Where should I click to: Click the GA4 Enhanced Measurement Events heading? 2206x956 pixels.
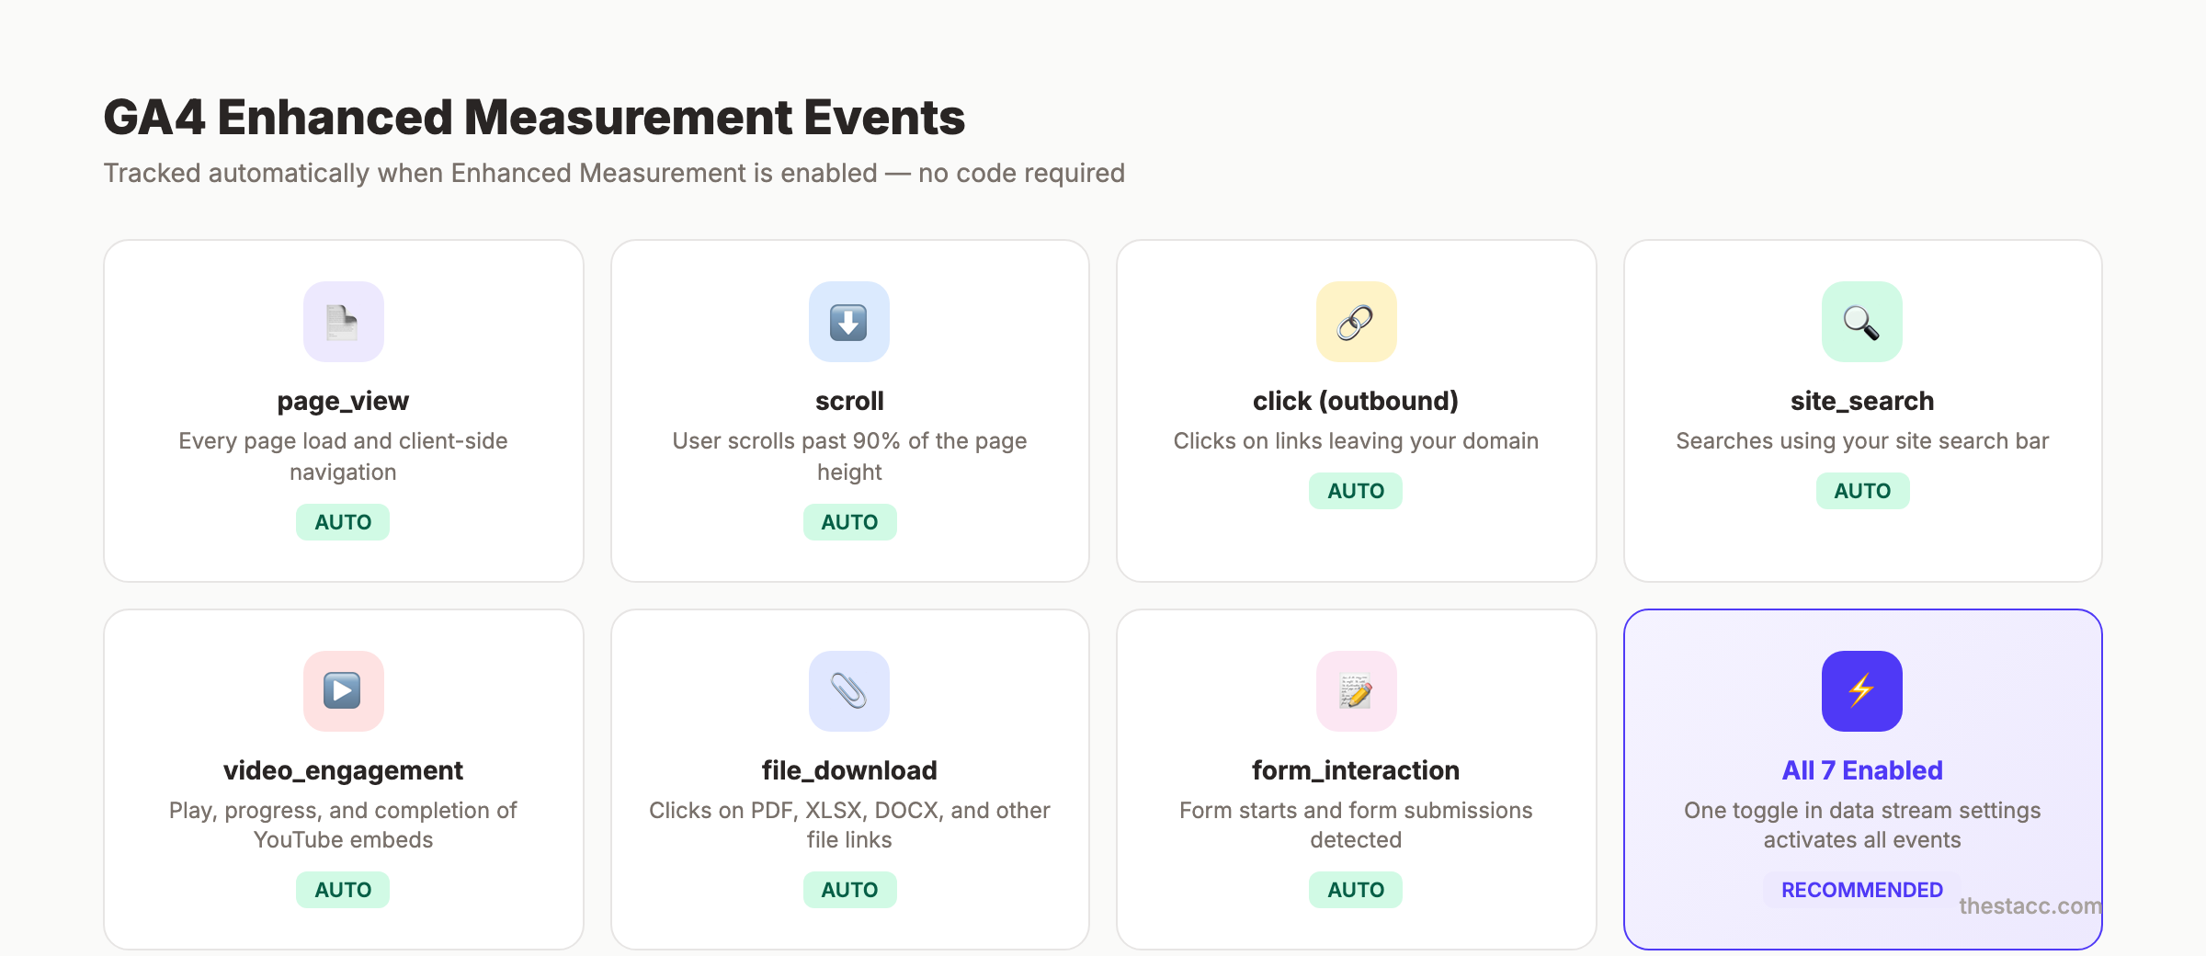536,116
